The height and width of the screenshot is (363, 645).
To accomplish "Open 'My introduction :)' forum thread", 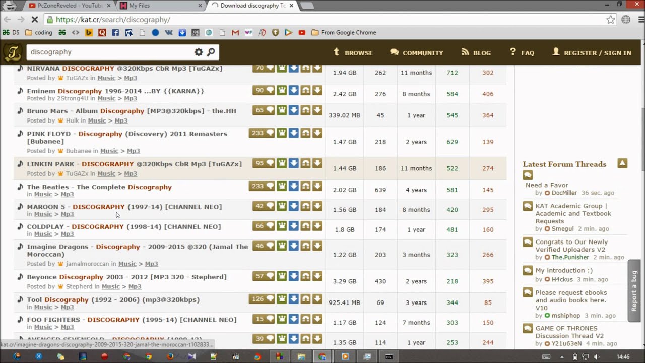I will click(564, 270).
